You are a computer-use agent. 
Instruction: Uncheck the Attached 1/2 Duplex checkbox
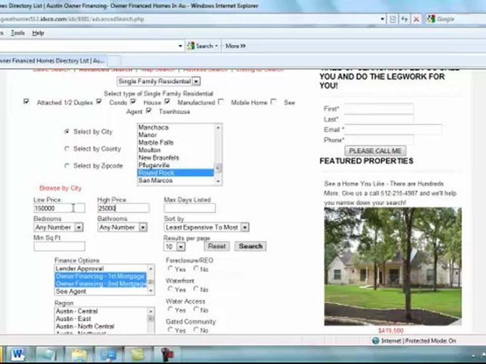26,101
